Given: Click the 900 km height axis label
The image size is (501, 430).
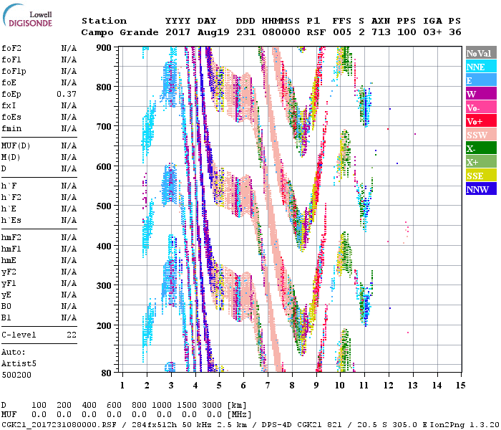Looking at the screenshot, I should point(104,48).
